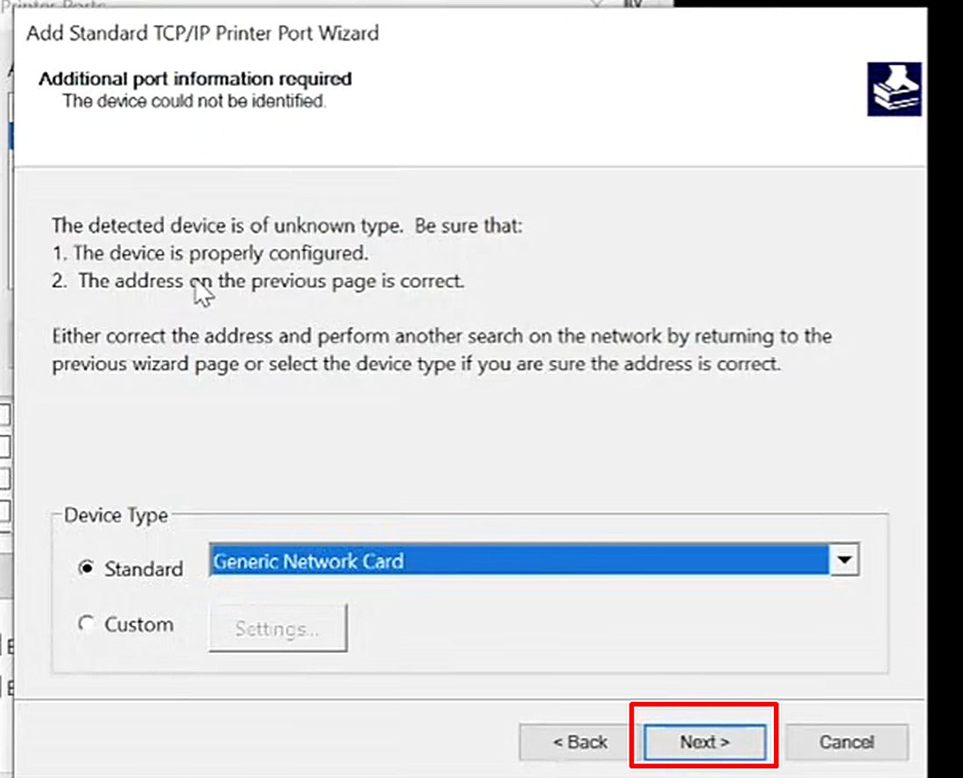Select the Standard device type radio button
This screenshot has height=778, width=963.
click(x=87, y=569)
